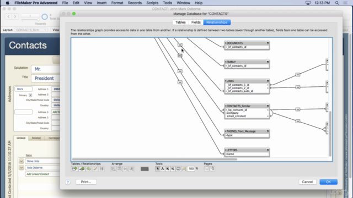Select the Linked tab in Contacts form
353x198 pixels.
coord(21,138)
